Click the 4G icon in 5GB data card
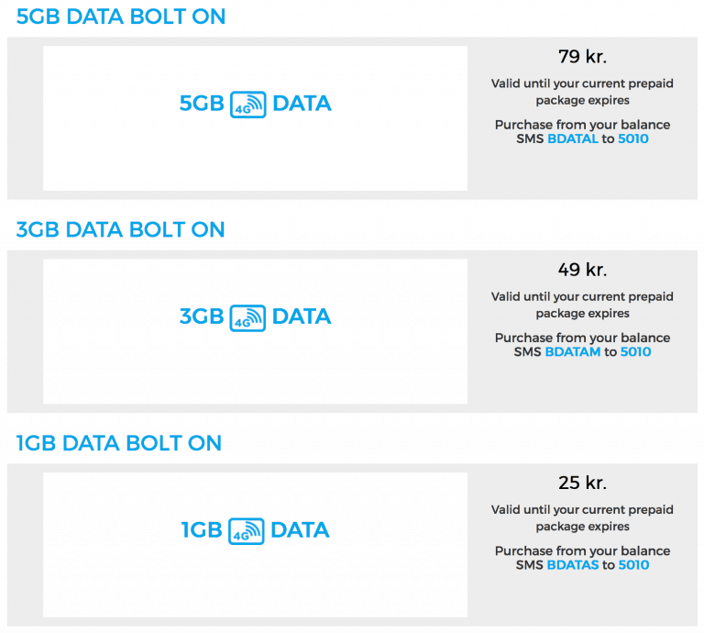The width and height of the screenshot is (704, 633). (247, 105)
